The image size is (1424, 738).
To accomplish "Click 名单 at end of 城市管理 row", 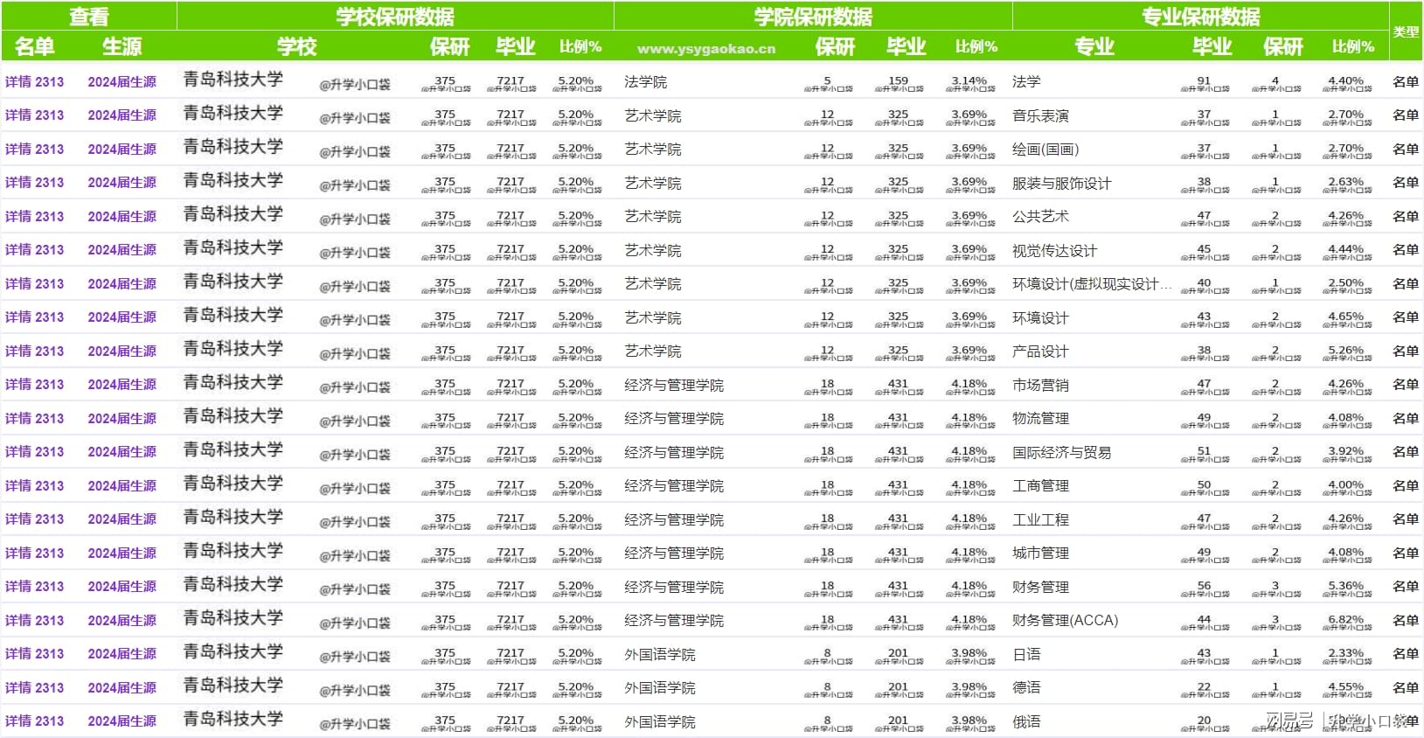I will coord(1405,553).
